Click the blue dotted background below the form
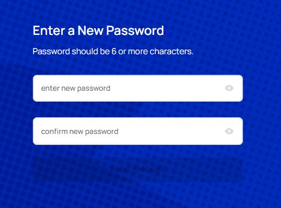The image size is (281, 208). click(138, 195)
